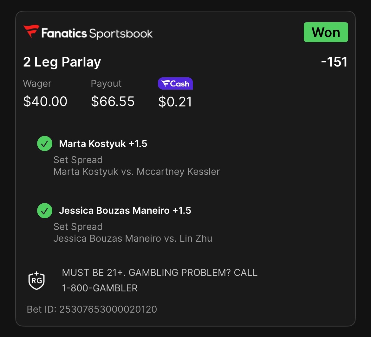Click the $0.21 FCash amount

[x=175, y=102]
